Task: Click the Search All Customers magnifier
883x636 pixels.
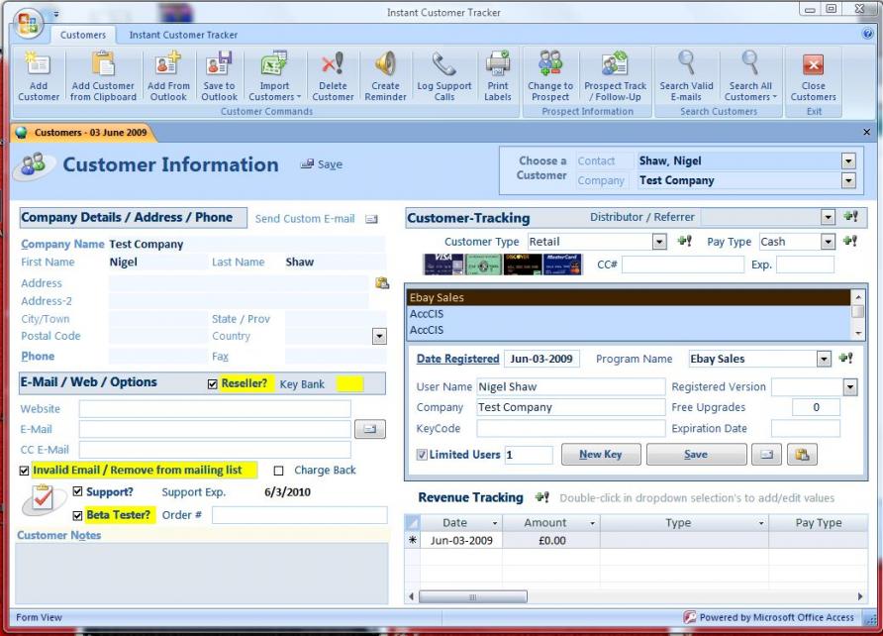Action: (x=750, y=63)
